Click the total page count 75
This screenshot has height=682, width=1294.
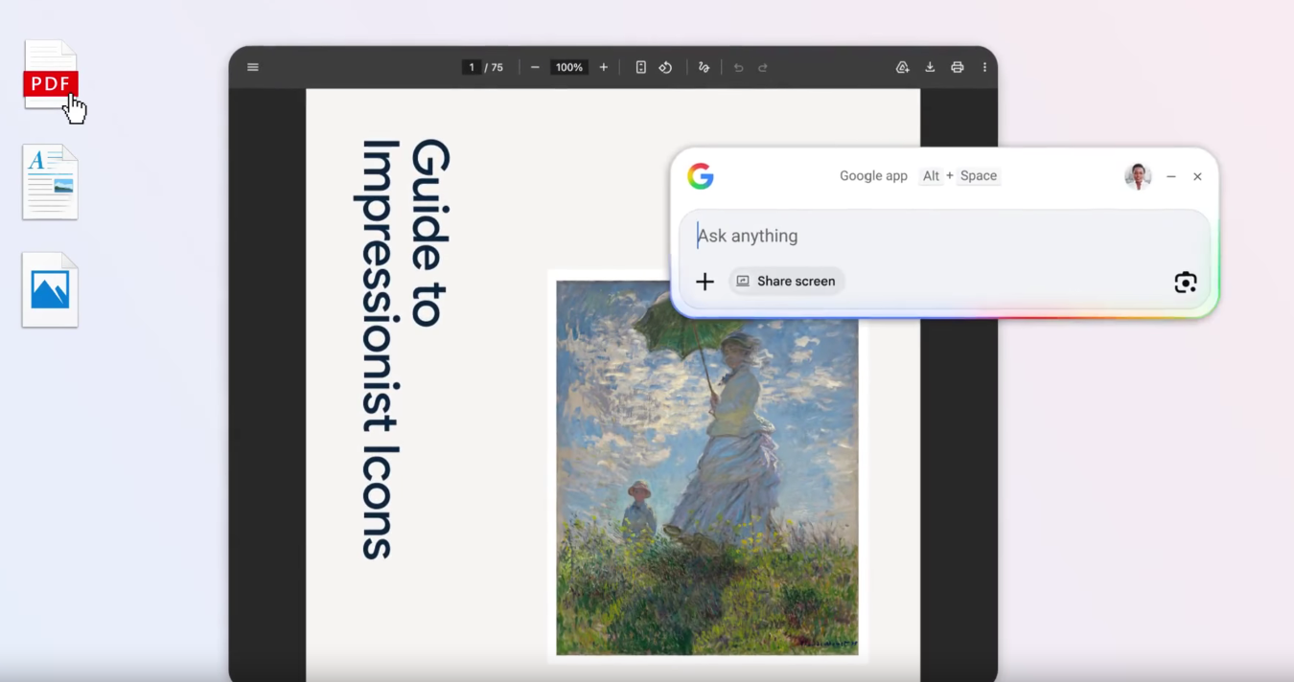tap(497, 67)
